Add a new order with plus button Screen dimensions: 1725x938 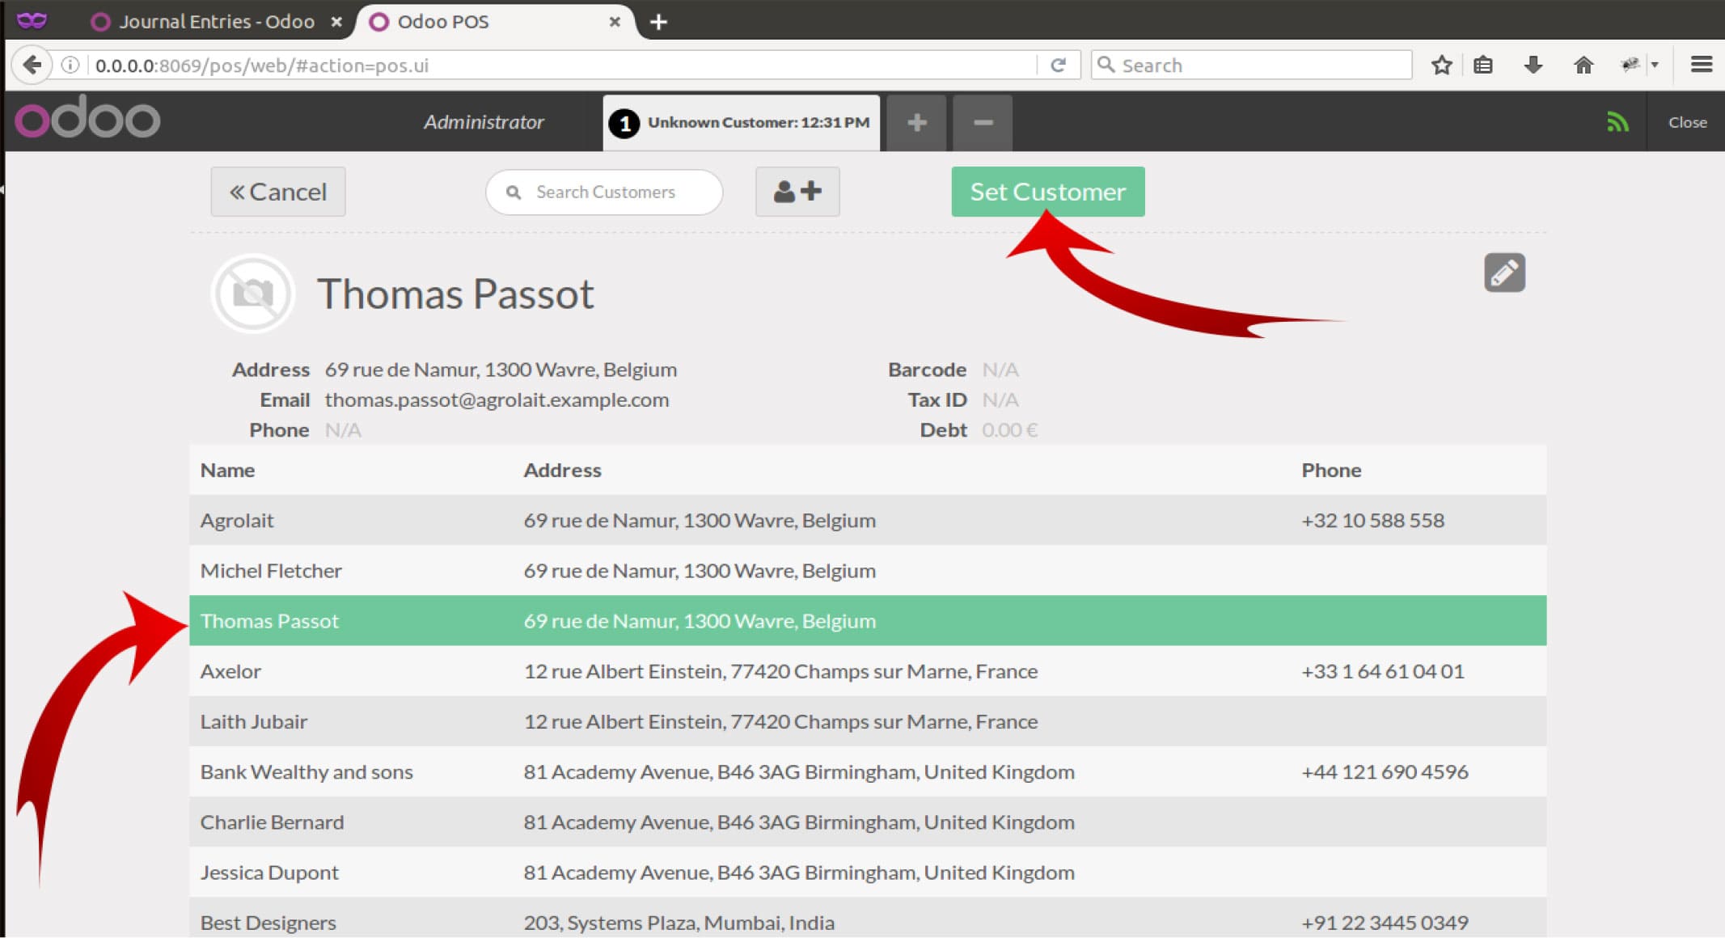[x=916, y=122]
